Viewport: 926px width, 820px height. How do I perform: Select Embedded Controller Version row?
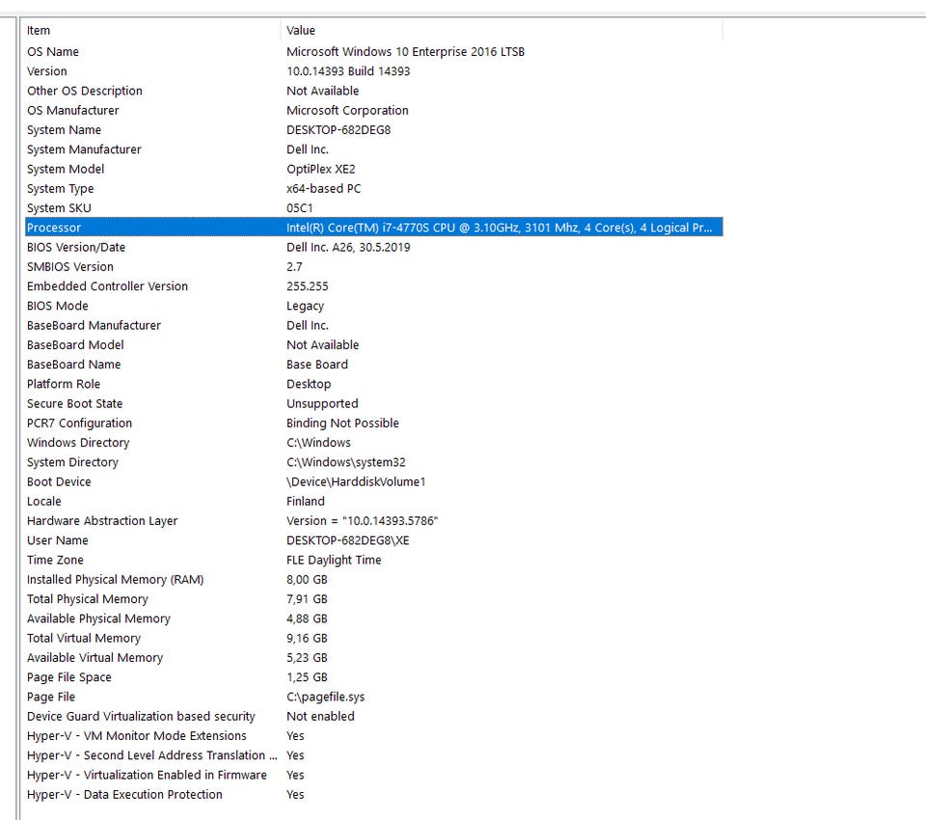coord(374,286)
